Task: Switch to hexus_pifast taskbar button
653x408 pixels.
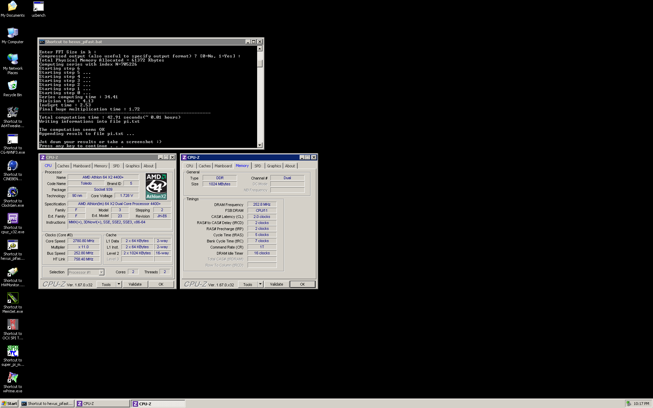Action: click(47, 404)
